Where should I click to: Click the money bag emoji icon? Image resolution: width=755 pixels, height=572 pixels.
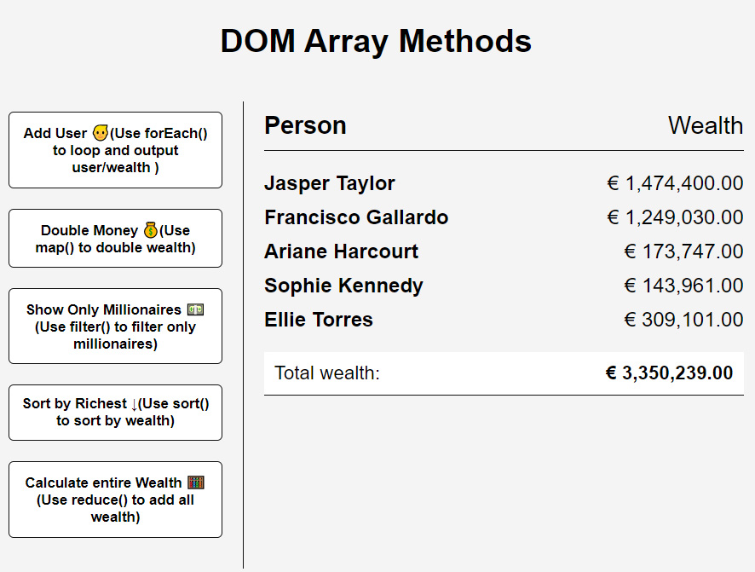(x=151, y=229)
